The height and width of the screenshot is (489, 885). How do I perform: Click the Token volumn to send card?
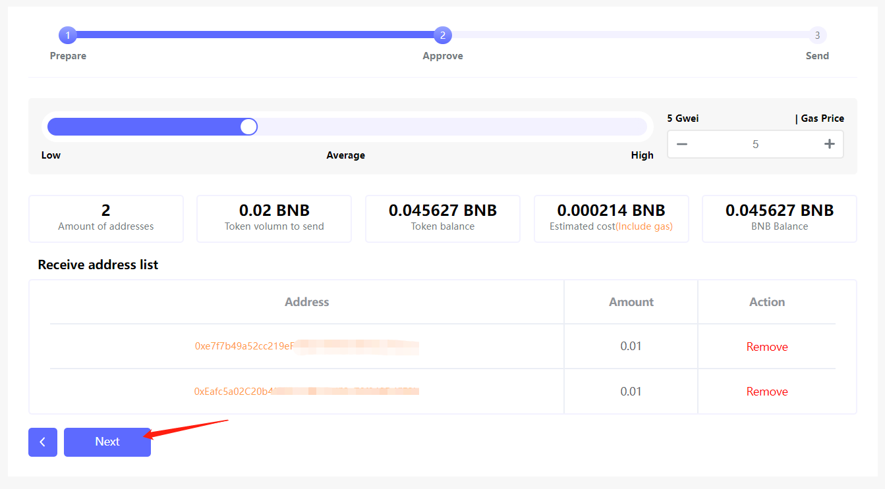coord(274,219)
